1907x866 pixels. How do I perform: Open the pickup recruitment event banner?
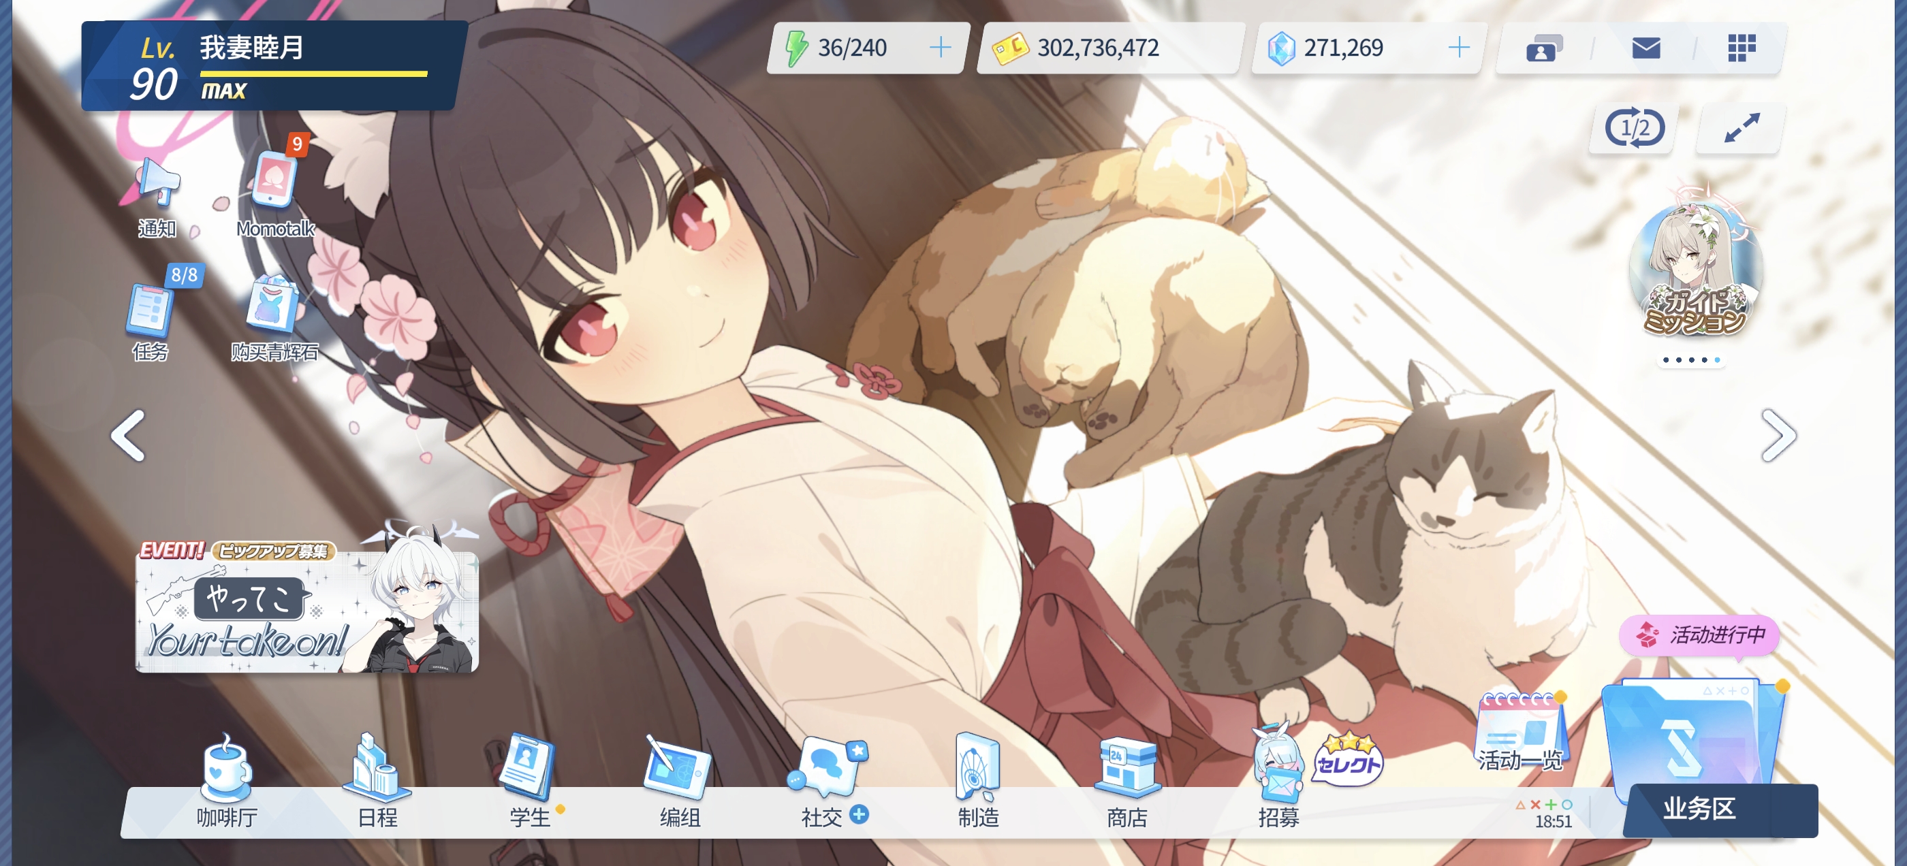(307, 607)
